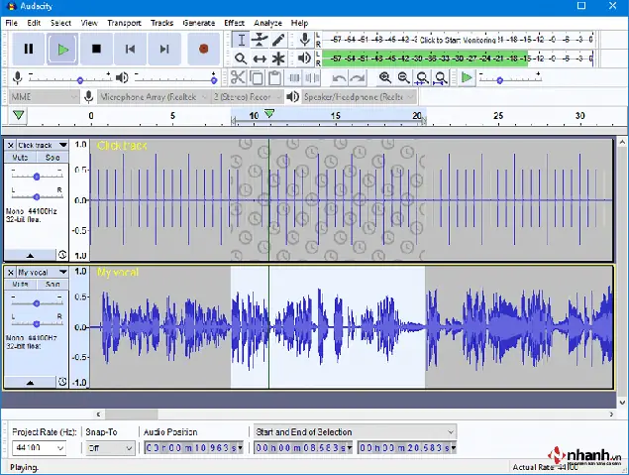629x475 pixels.
Task: Open Click track name dropdown menu
Action: (x=43, y=146)
